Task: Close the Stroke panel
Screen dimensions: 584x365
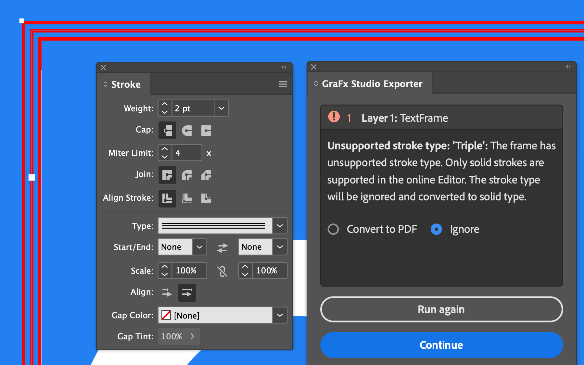Action: tap(103, 68)
